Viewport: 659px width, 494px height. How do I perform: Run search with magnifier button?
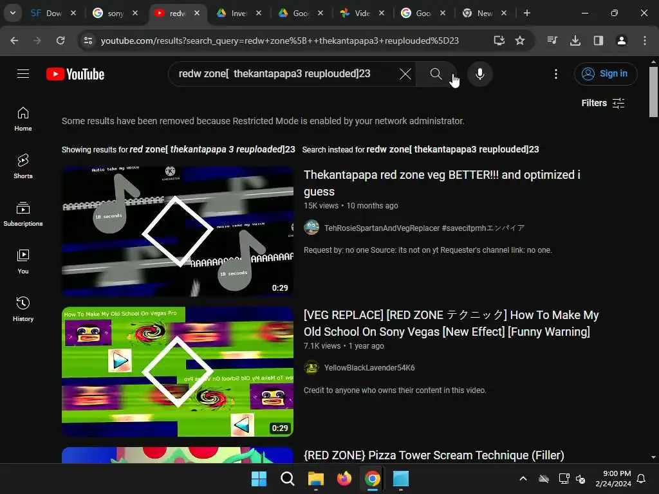pyautogui.click(x=436, y=74)
